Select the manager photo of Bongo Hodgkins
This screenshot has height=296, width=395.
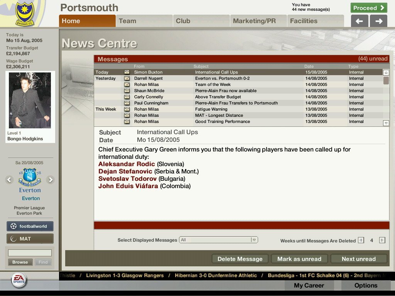point(30,100)
